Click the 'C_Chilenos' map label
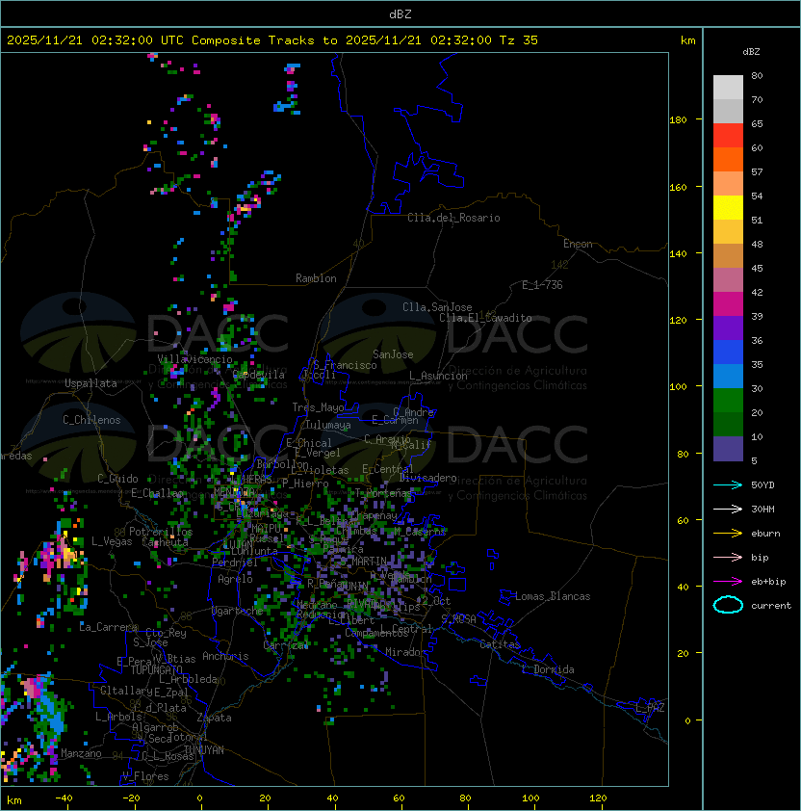The width and height of the screenshot is (801, 811). [x=91, y=420]
